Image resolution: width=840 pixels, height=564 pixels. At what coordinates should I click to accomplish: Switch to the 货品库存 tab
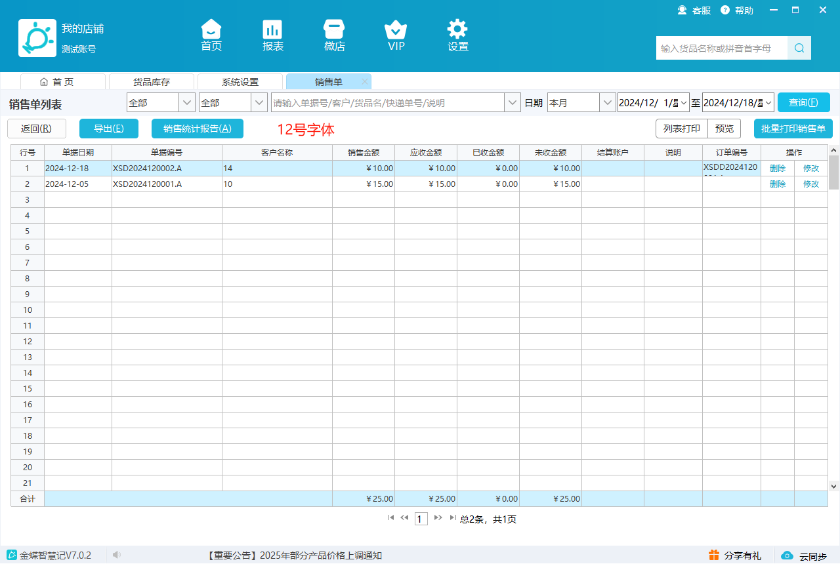pyautogui.click(x=152, y=82)
